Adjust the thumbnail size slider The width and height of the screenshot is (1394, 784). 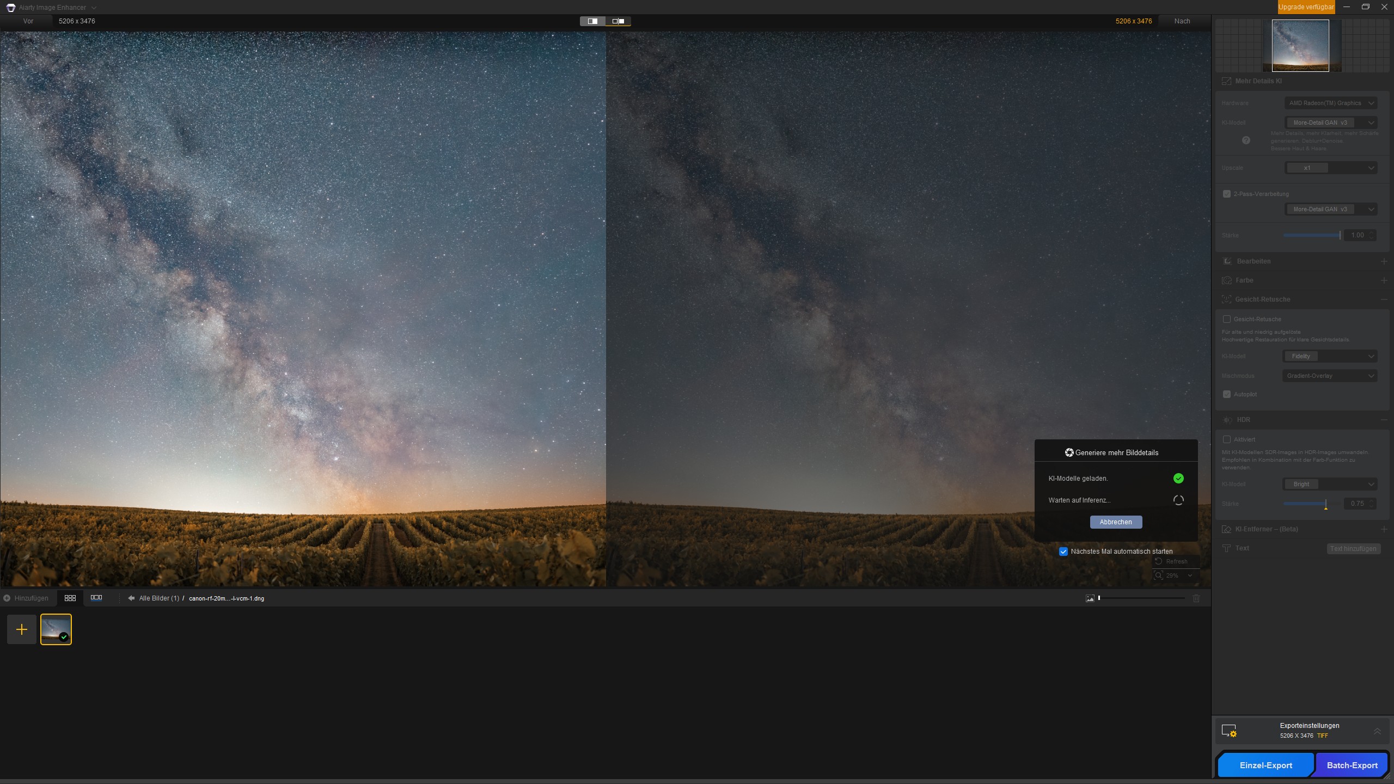coord(1141,598)
